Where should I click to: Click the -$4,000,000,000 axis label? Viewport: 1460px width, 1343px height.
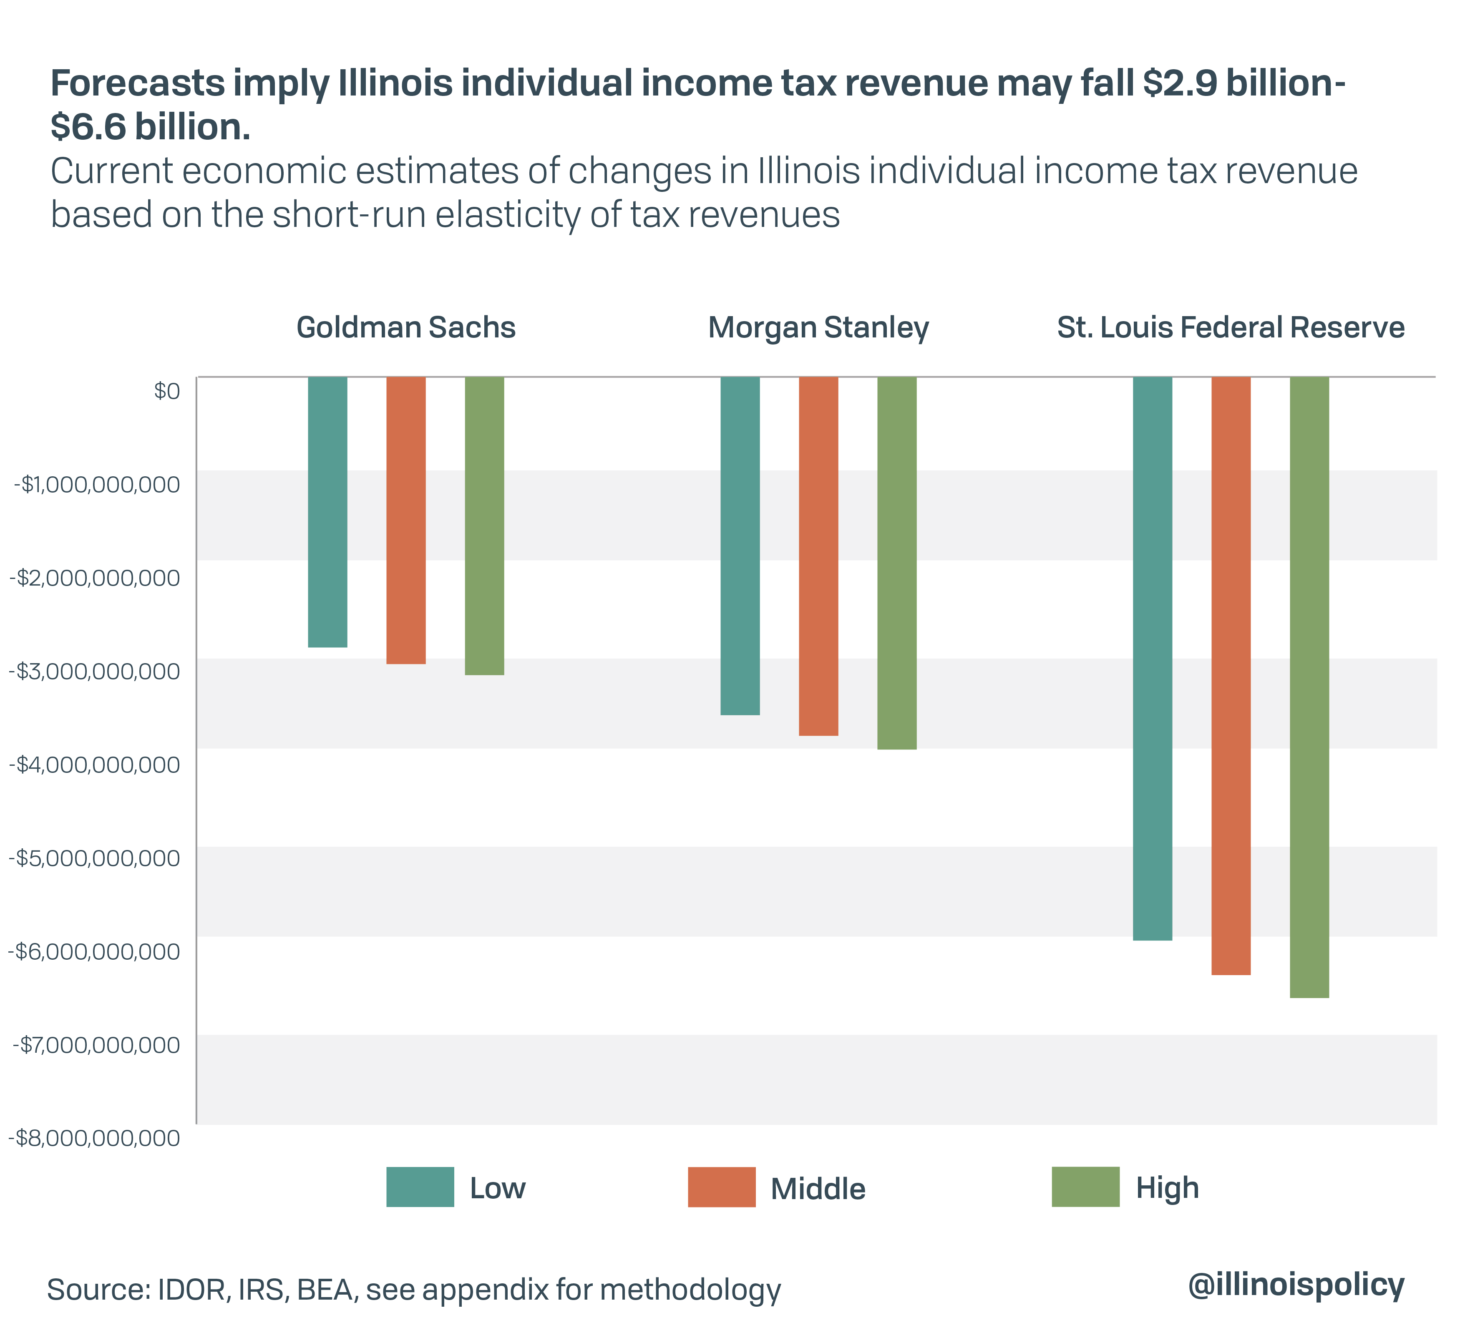94,765
